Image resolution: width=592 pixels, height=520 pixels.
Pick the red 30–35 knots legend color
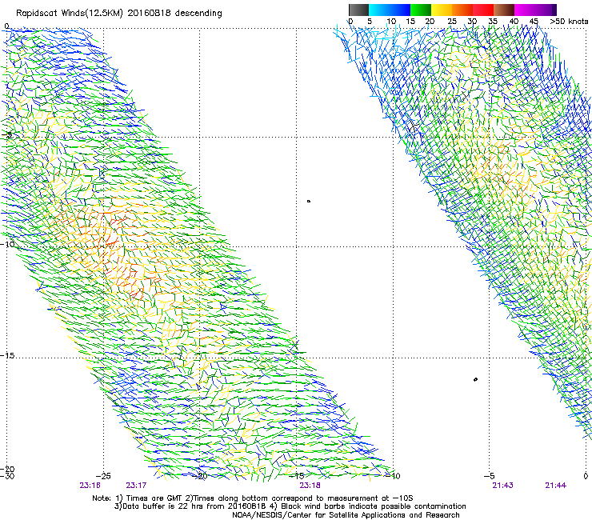click(x=483, y=10)
